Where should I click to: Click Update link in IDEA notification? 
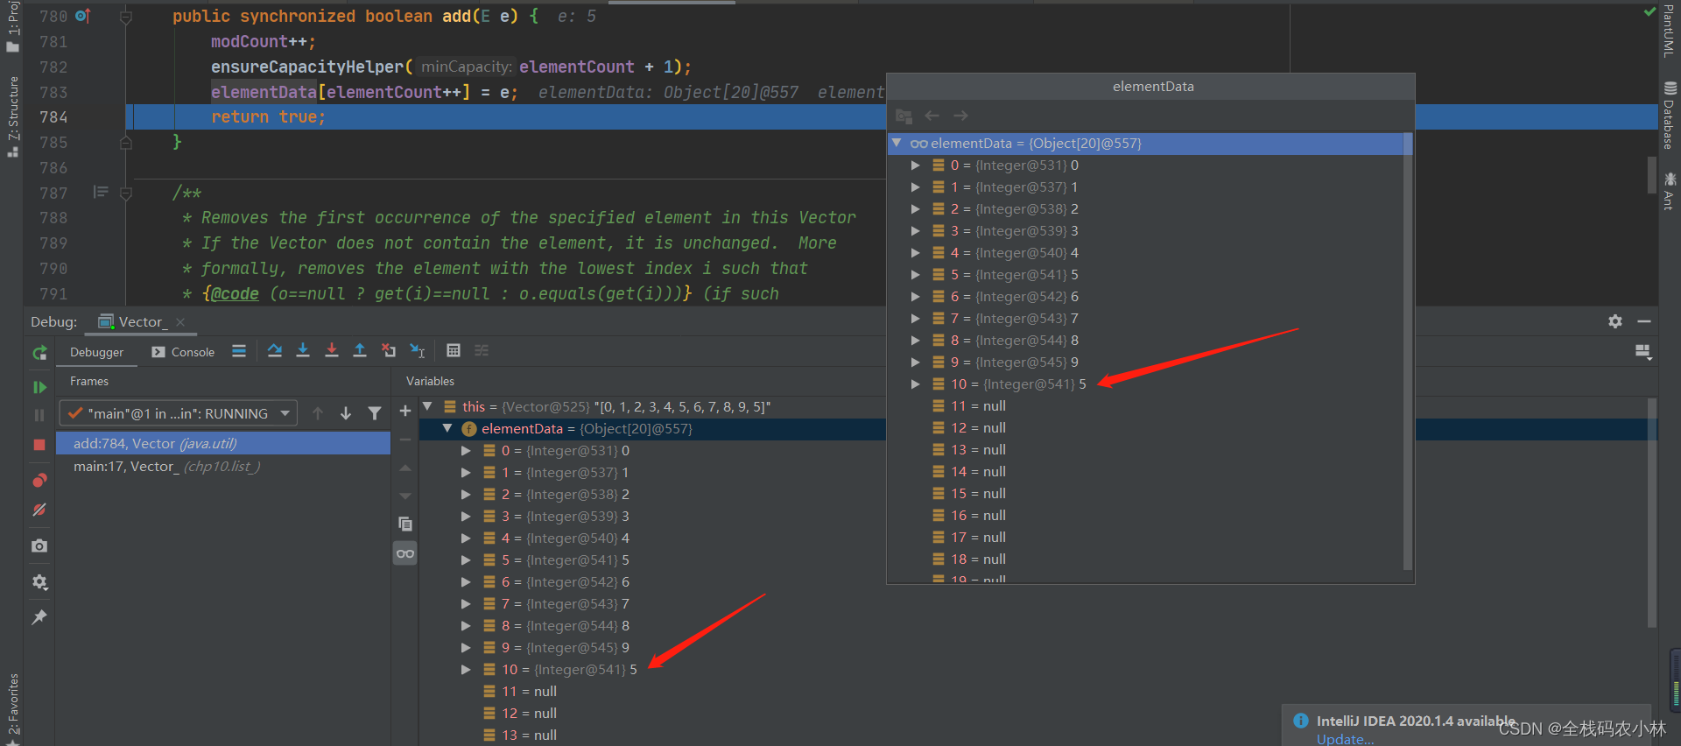click(1345, 739)
